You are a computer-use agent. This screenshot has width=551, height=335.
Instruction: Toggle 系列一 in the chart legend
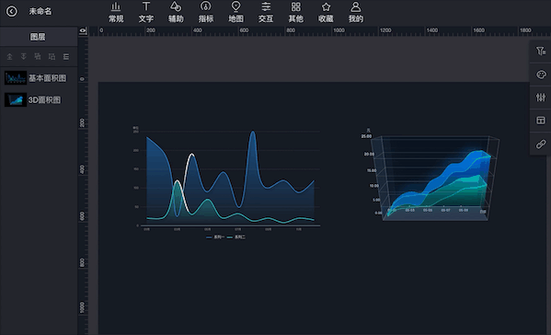click(x=215, y=237)
